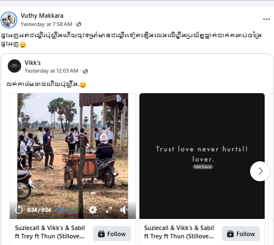This screenshot has height=245, width=274.
Task: Open the Vikk's page name link
Action: pos(33,63)
